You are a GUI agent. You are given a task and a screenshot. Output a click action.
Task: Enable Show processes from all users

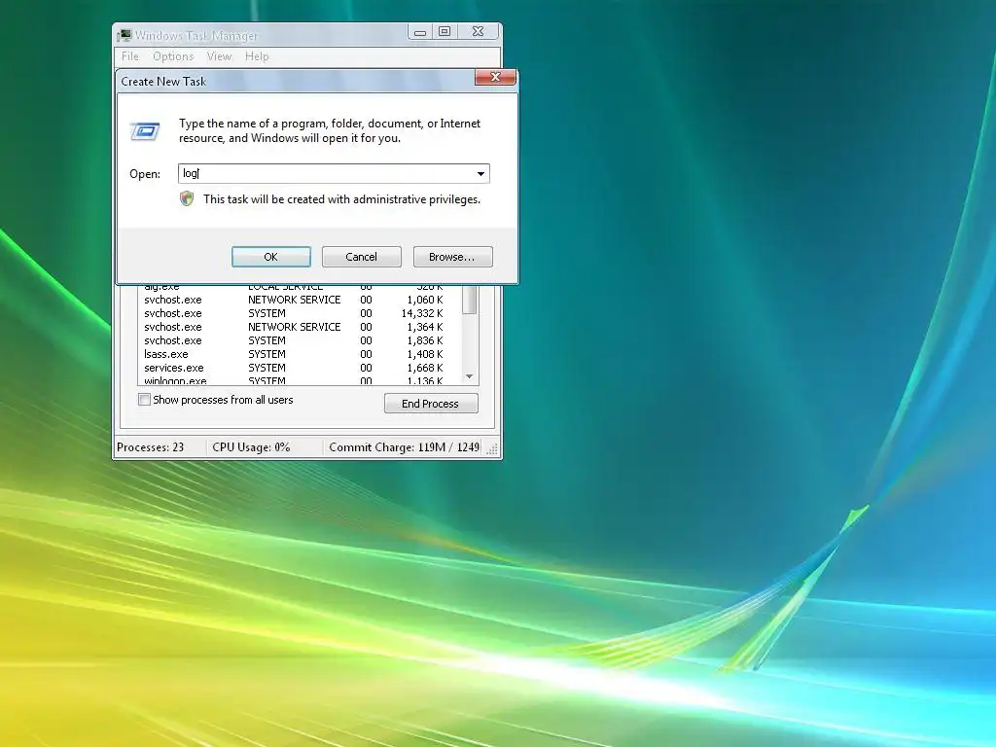tap(145, 400)
